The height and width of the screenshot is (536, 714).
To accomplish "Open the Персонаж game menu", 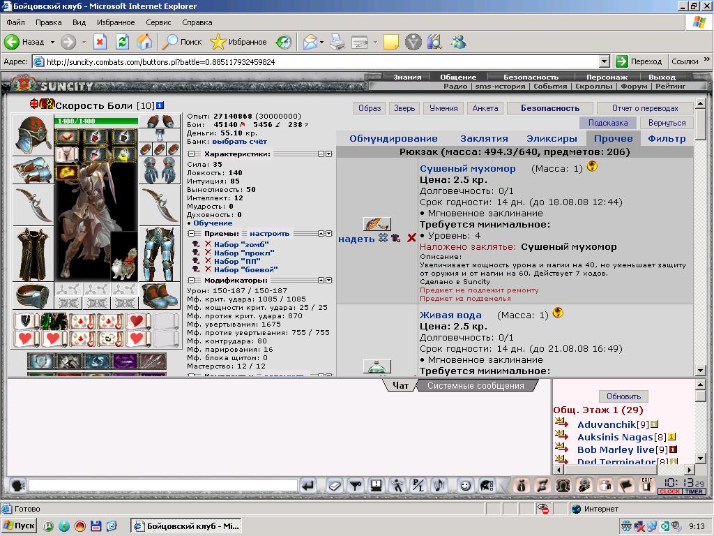I will click(x=607, y=77).
